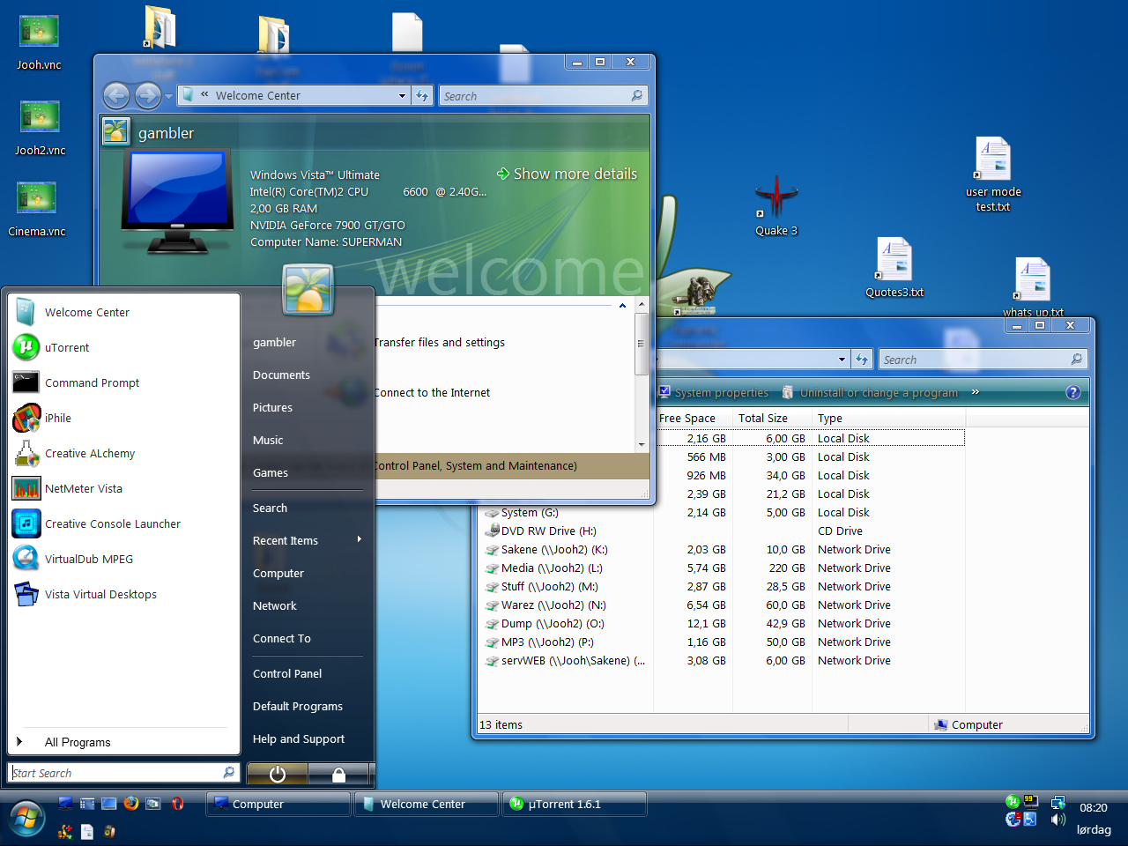The image size is (1128, 846).
Task: Open Documents from the Start menu
Action: click(281, 375)
